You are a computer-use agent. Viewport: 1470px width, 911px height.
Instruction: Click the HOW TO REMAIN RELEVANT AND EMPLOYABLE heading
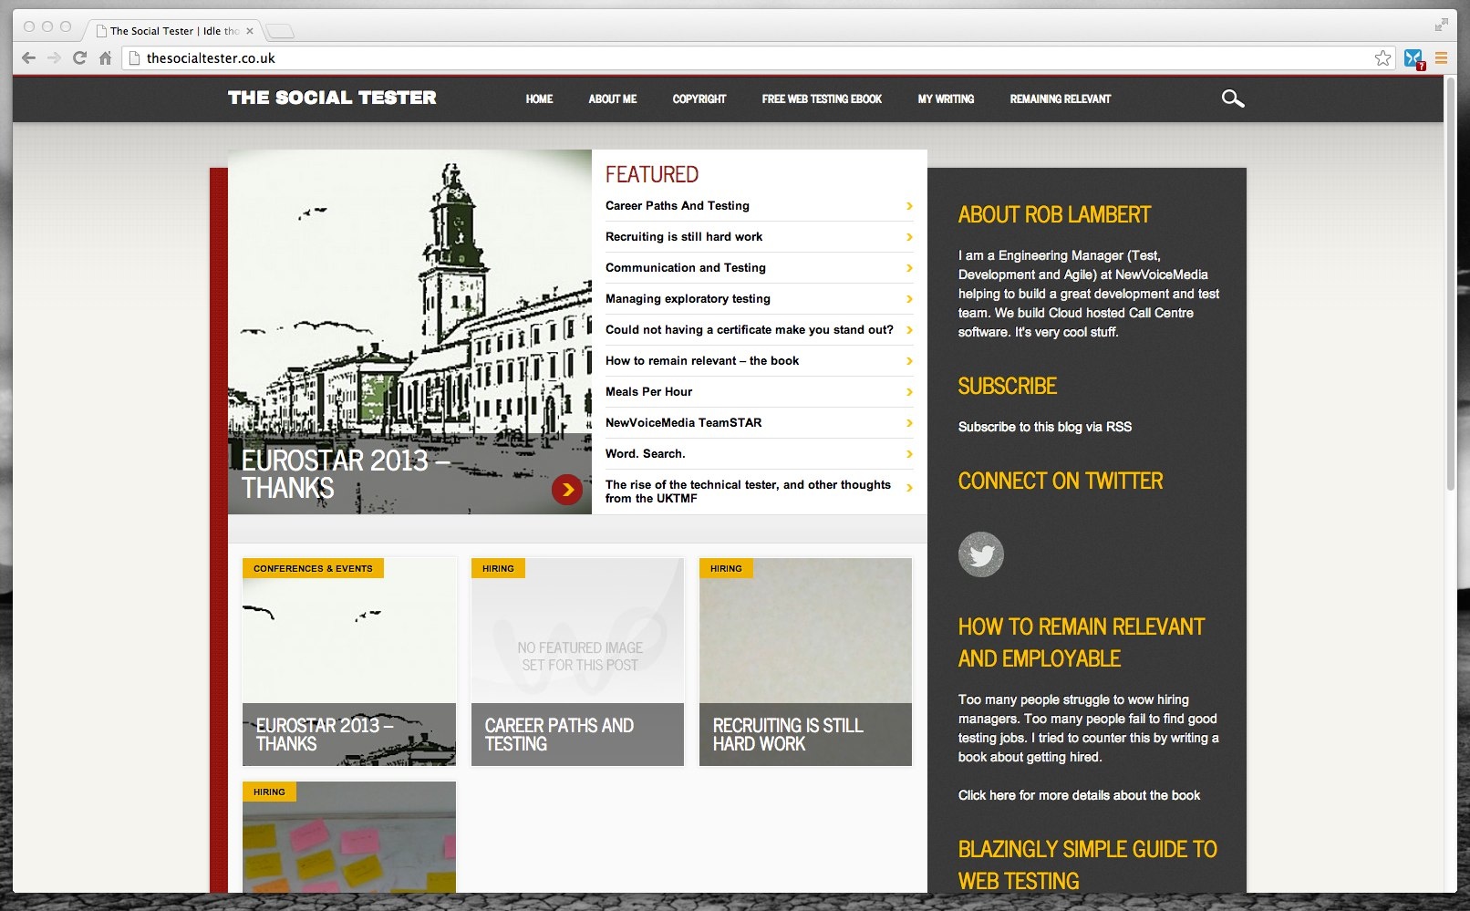pyautogui.click(x=1082, y=643)
